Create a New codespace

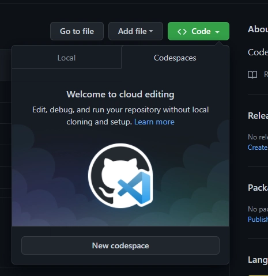point(120,245)
